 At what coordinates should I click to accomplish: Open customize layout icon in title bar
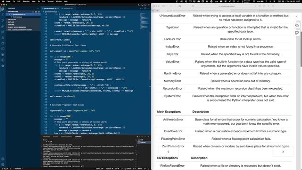pyautogui.click(x=149, y=5)
